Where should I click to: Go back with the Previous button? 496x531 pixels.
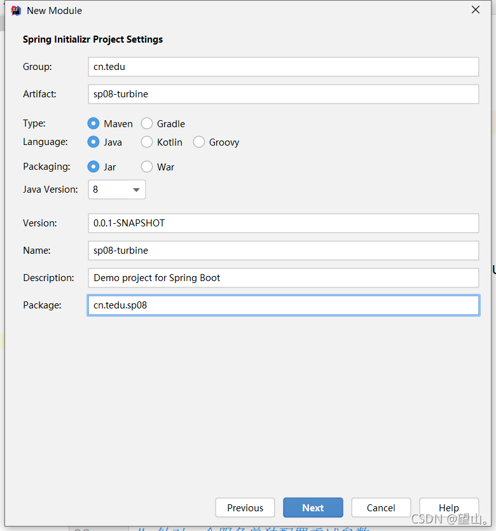[x=245, y=507]
